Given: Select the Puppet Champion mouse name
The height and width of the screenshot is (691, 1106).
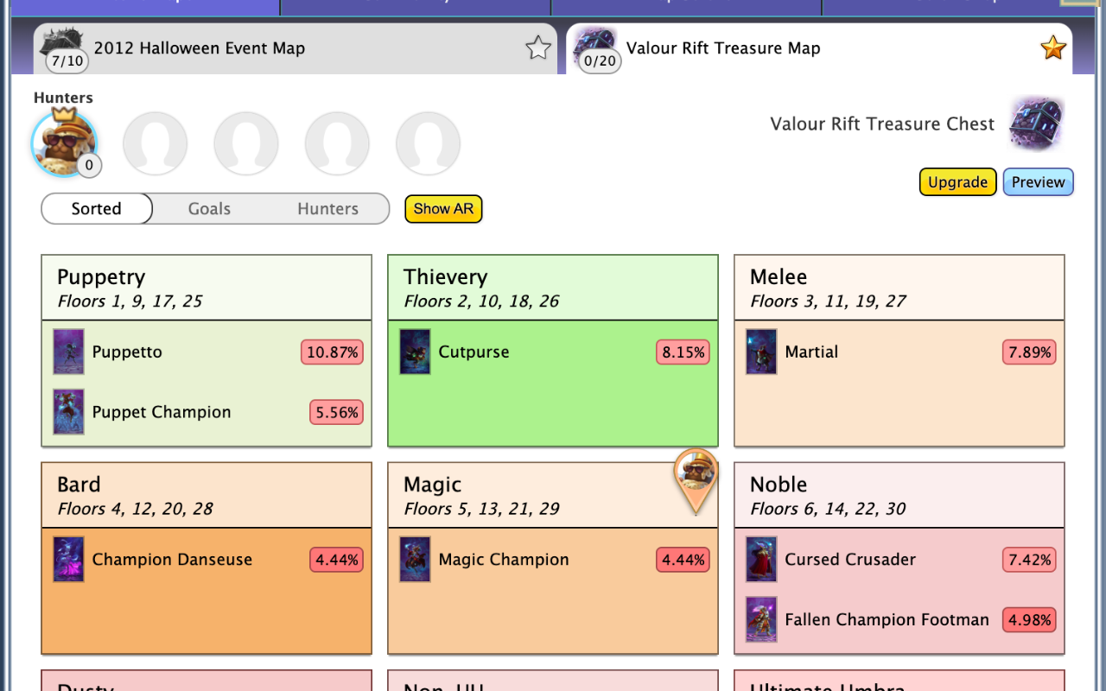Looking at the screenshot, I should coord(162,413).
